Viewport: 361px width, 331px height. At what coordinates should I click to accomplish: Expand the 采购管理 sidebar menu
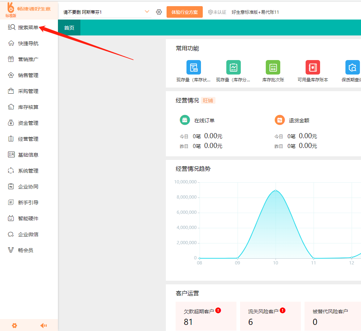pyautogui.click(x=28, y=91)
